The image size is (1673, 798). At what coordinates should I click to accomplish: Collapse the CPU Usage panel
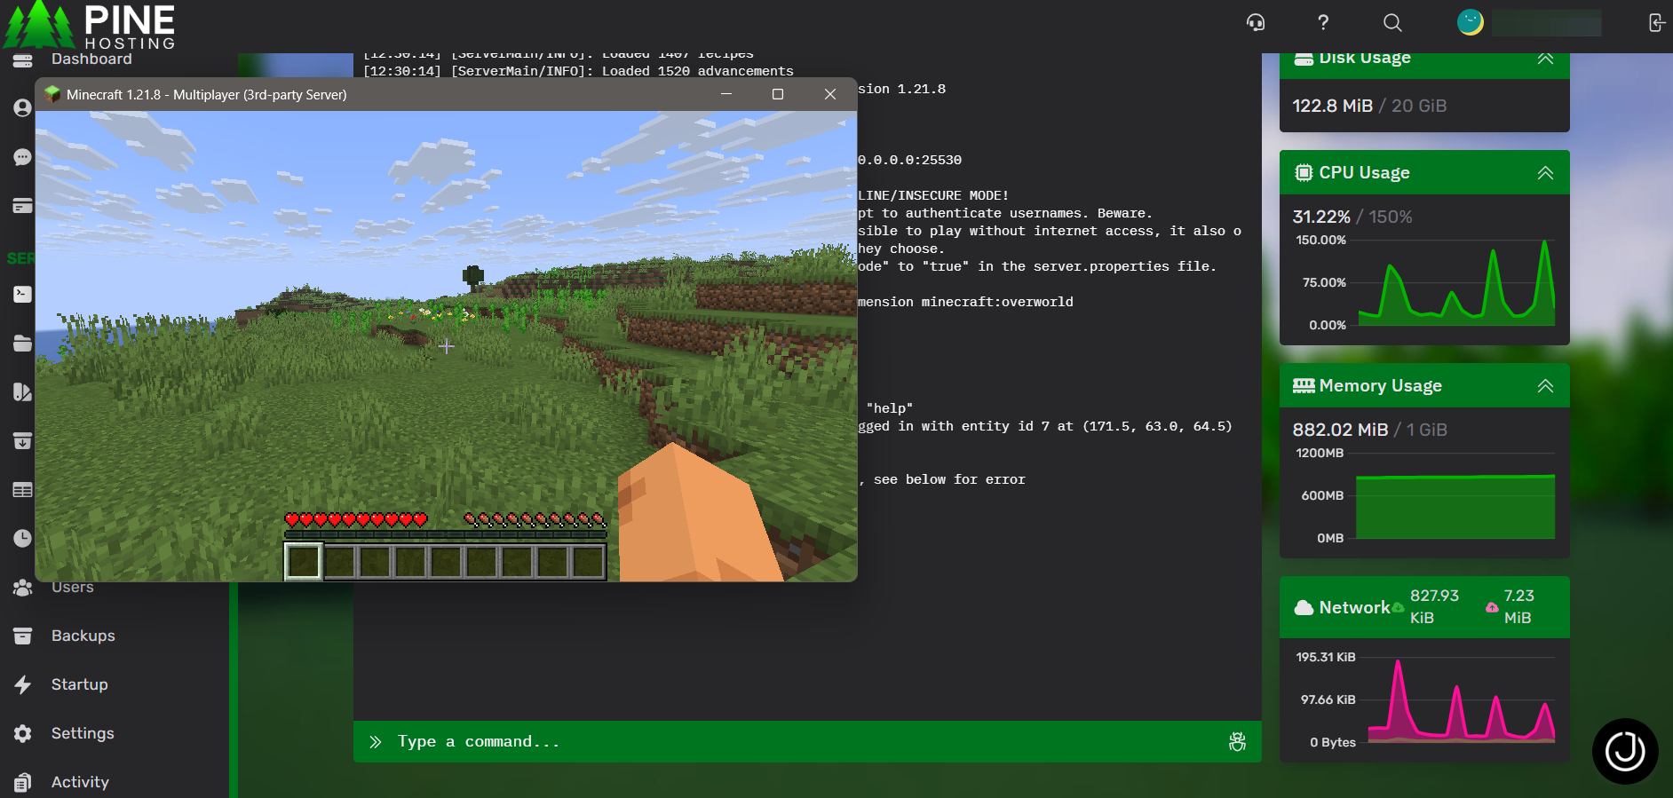(x=1545, y=173)
